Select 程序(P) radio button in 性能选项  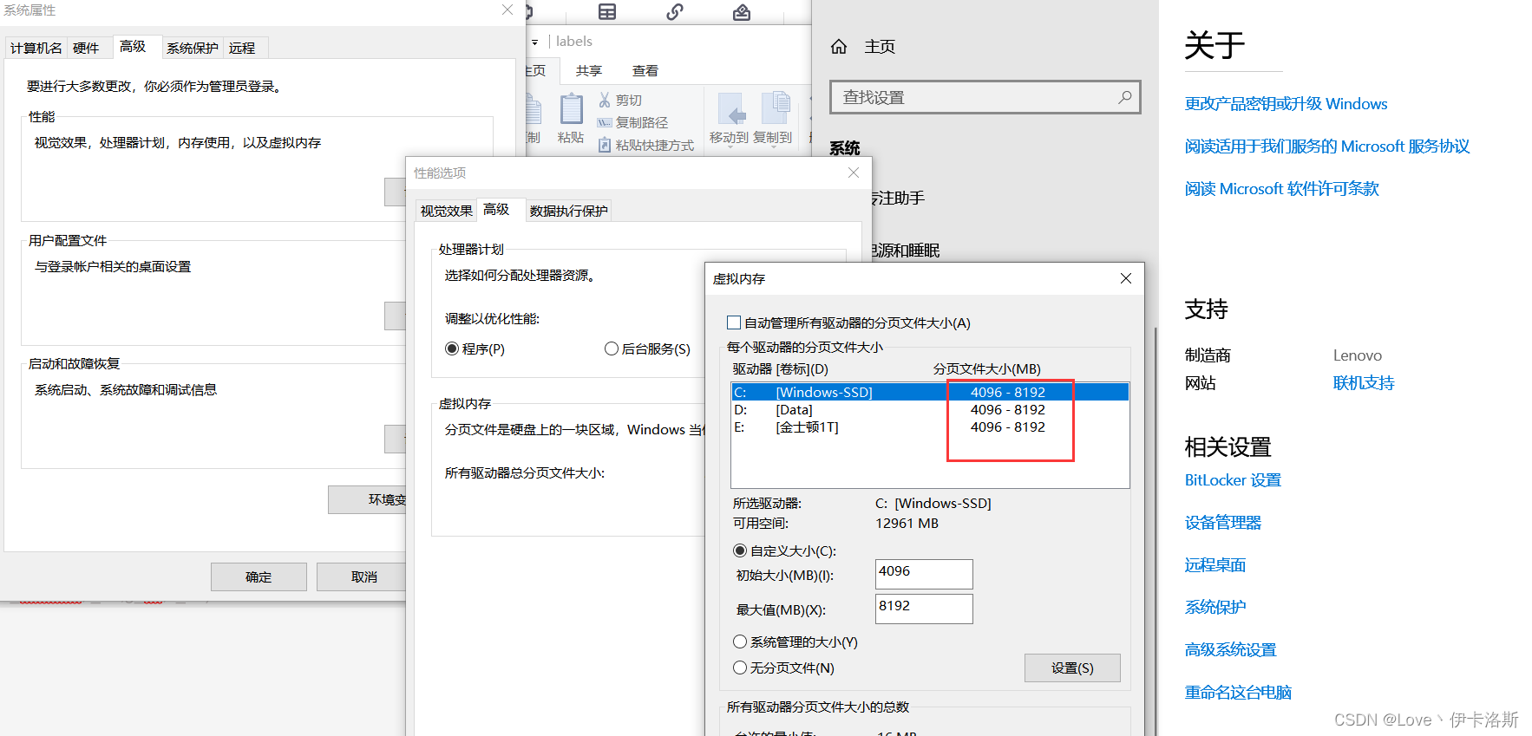tap(452, 348)
